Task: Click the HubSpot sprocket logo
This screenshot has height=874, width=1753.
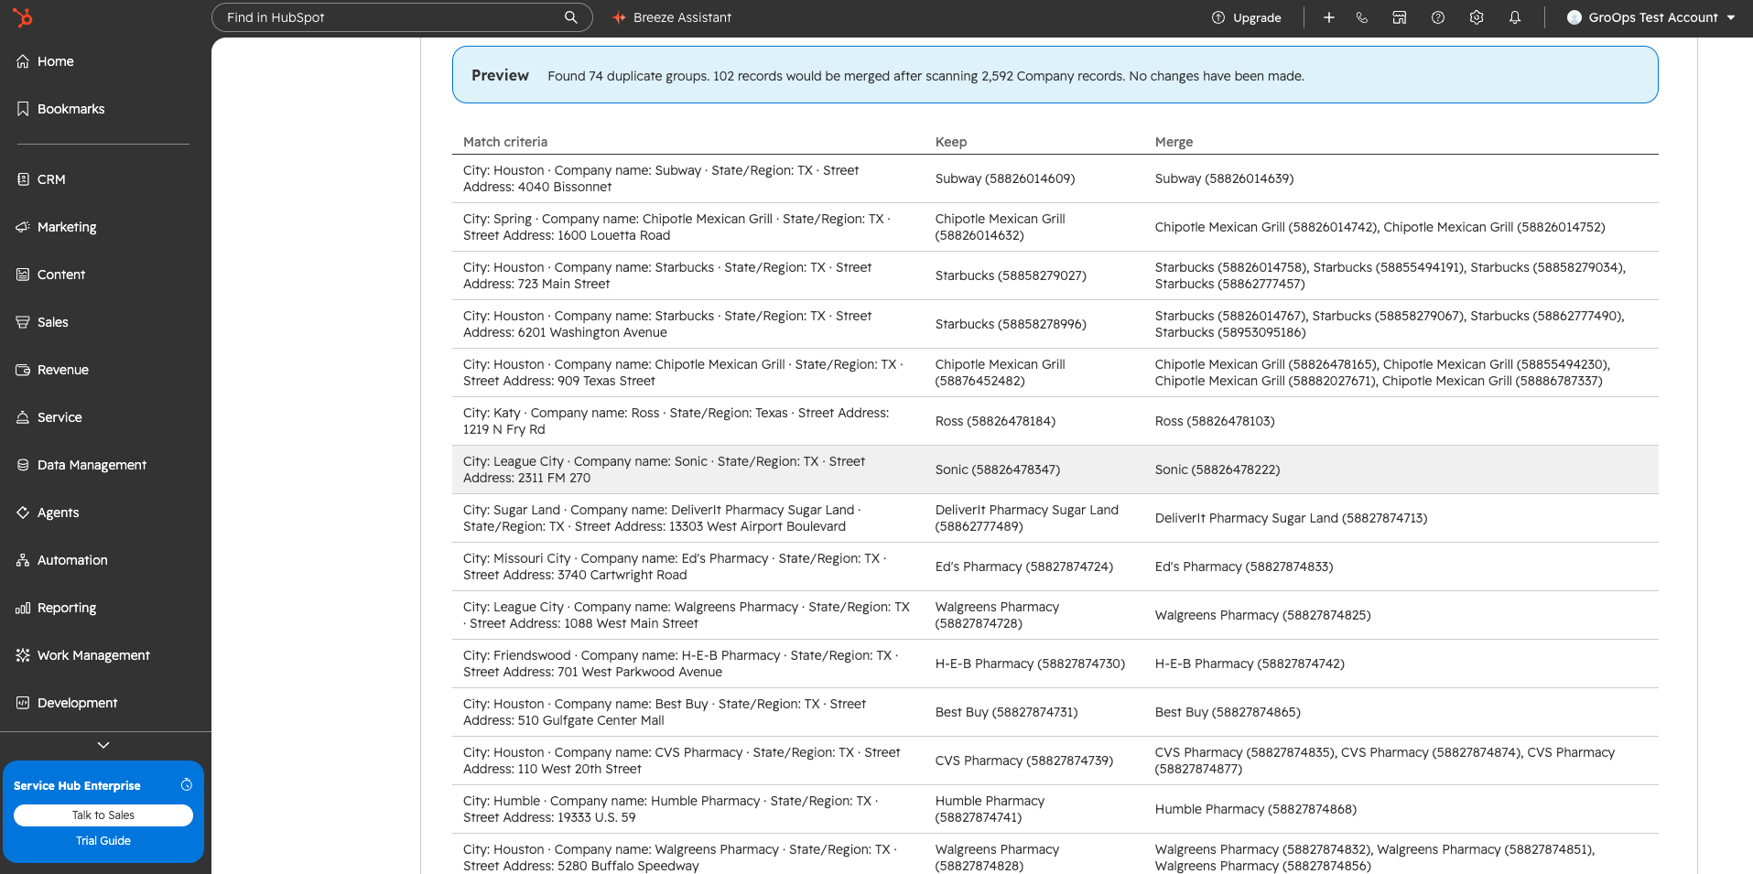Action: click(x=23, y=17)
